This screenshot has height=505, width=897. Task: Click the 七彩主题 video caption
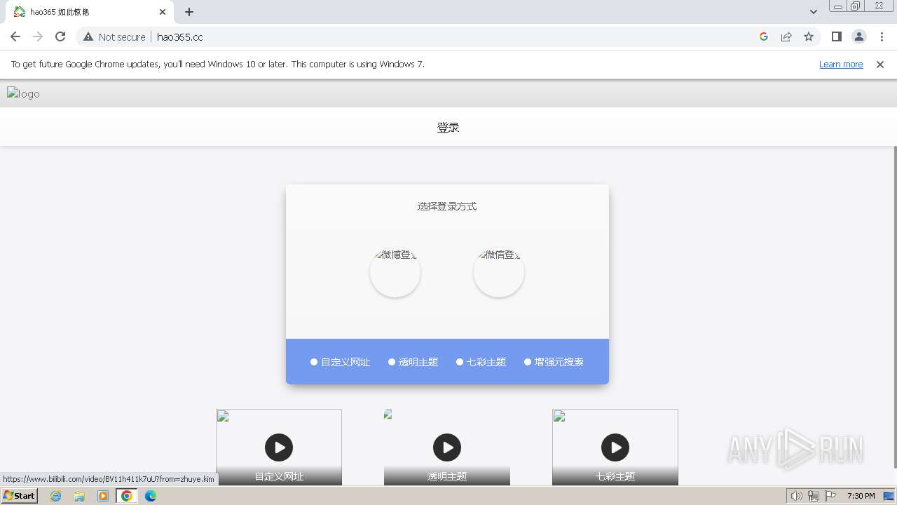[615, 476]
